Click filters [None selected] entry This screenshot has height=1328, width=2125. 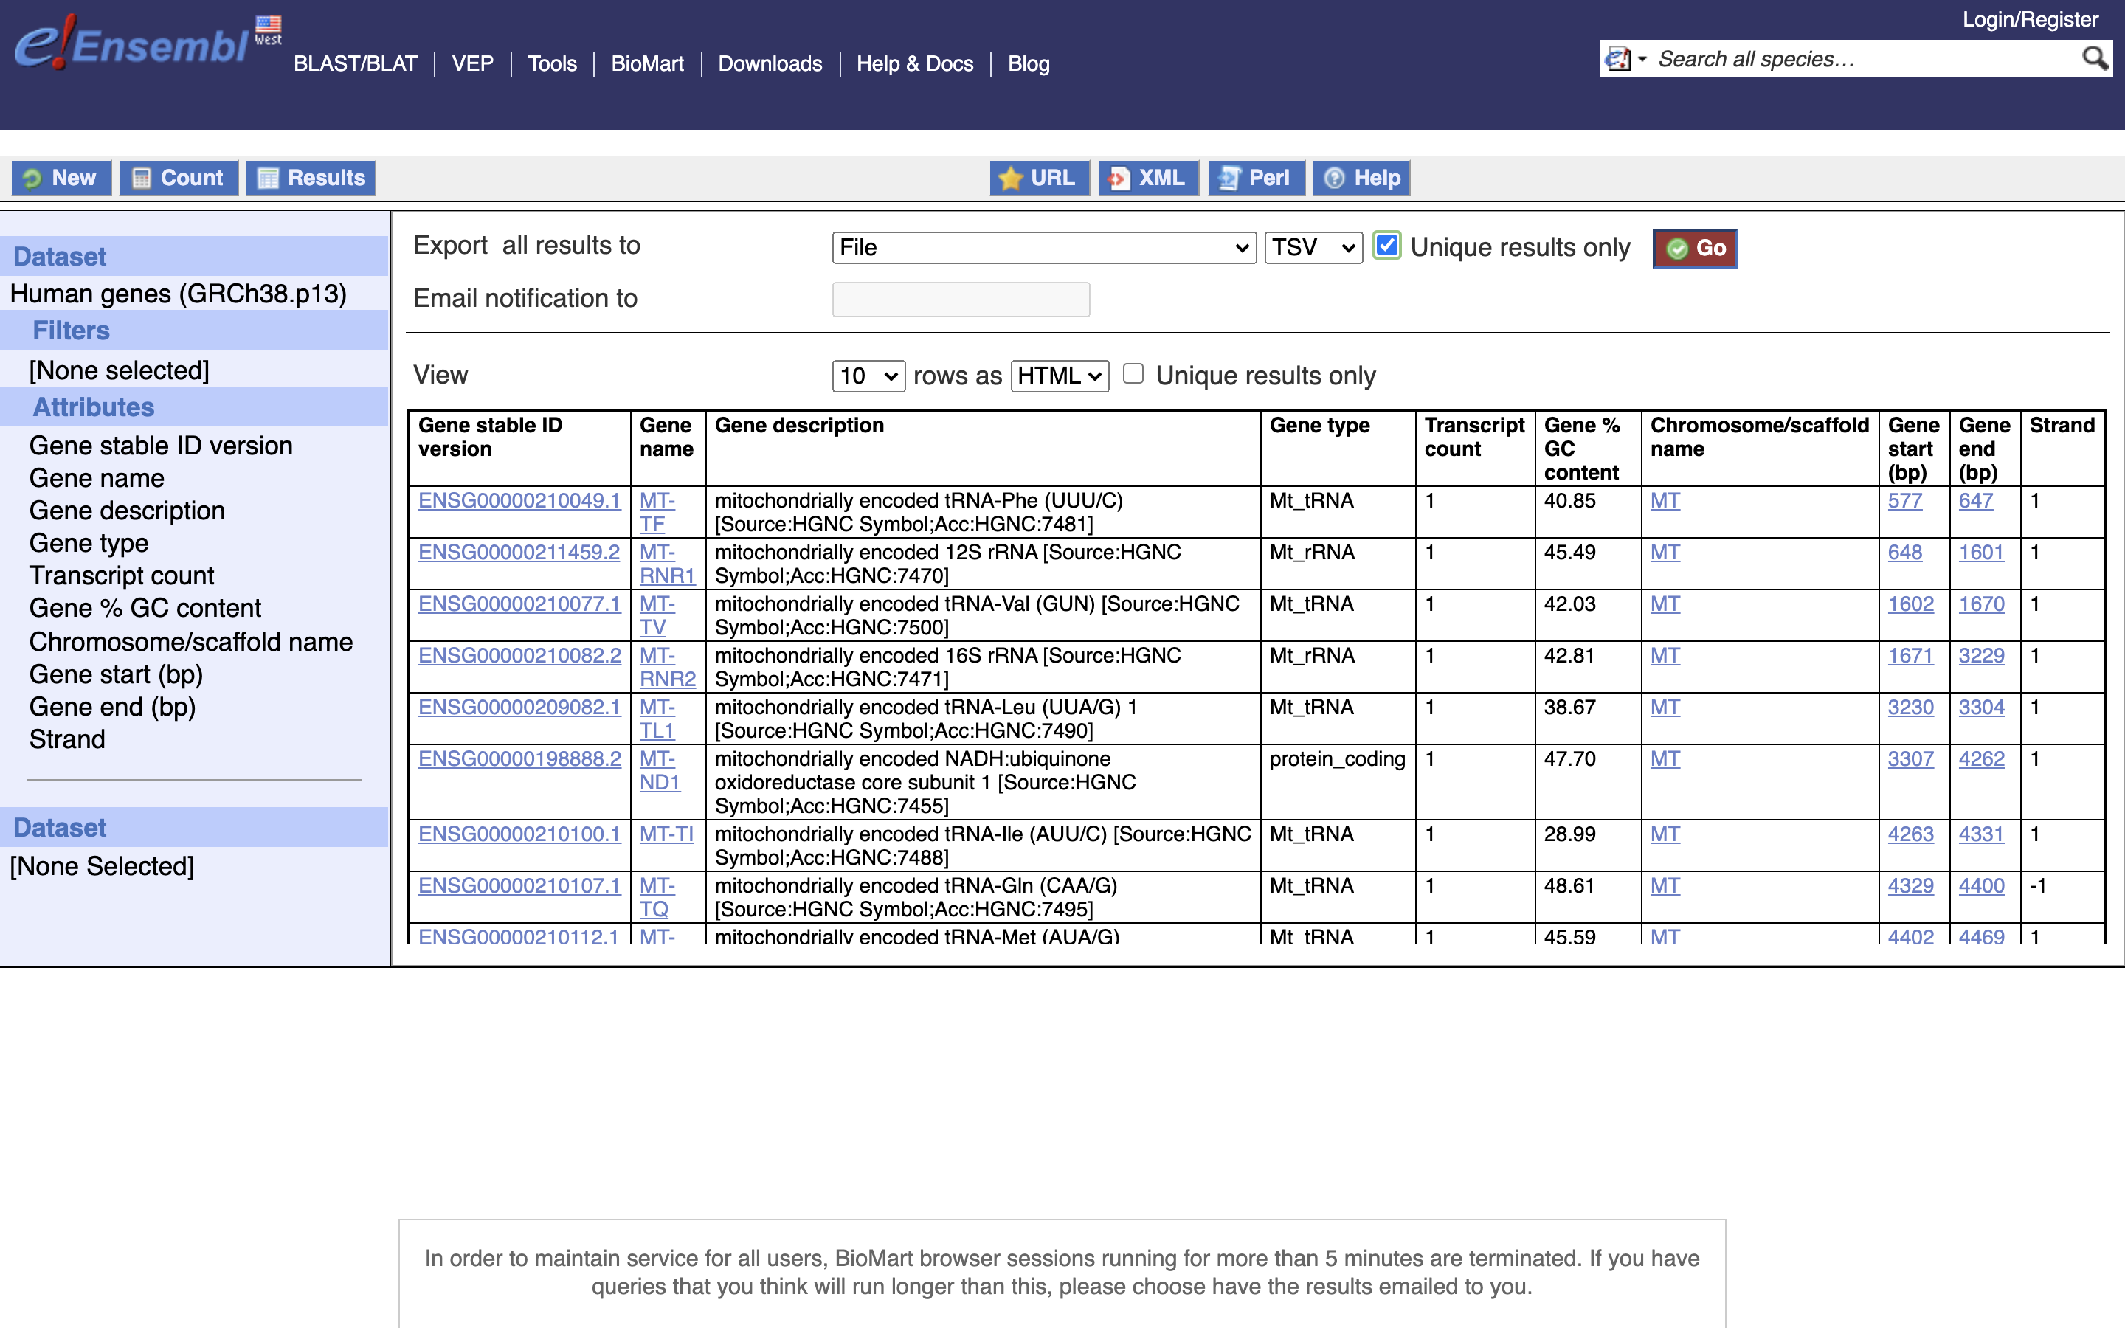[120, 370]
